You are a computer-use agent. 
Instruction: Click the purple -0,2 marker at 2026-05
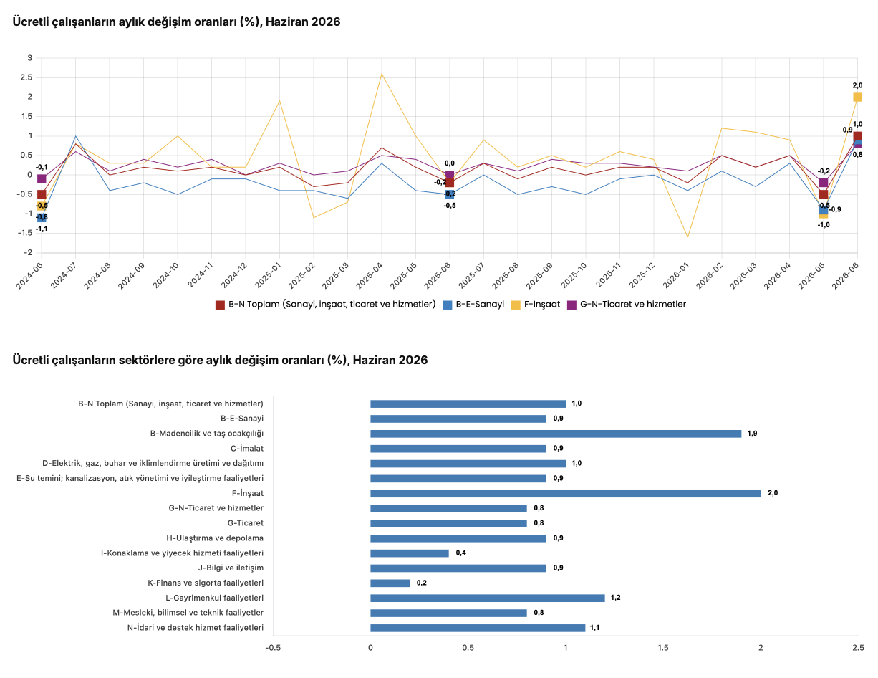824,183
